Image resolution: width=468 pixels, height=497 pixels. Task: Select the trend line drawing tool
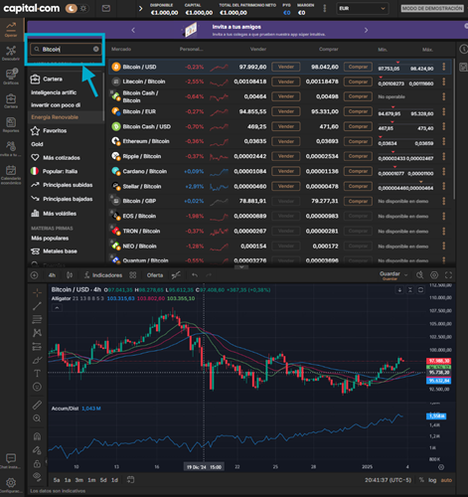(37, 306)
